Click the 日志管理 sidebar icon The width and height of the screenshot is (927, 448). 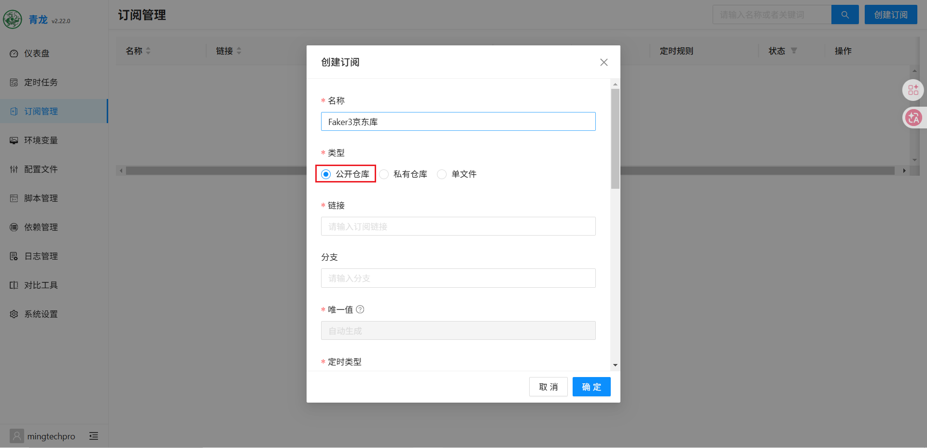pos(14,256)
